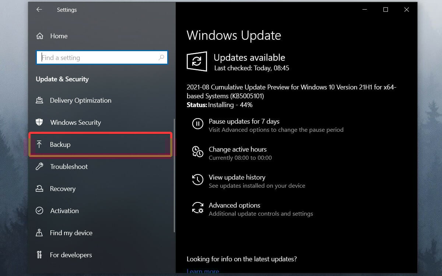Click the Recovery icon in sidebar
The image size is (442, 276).
pos(39,189)
